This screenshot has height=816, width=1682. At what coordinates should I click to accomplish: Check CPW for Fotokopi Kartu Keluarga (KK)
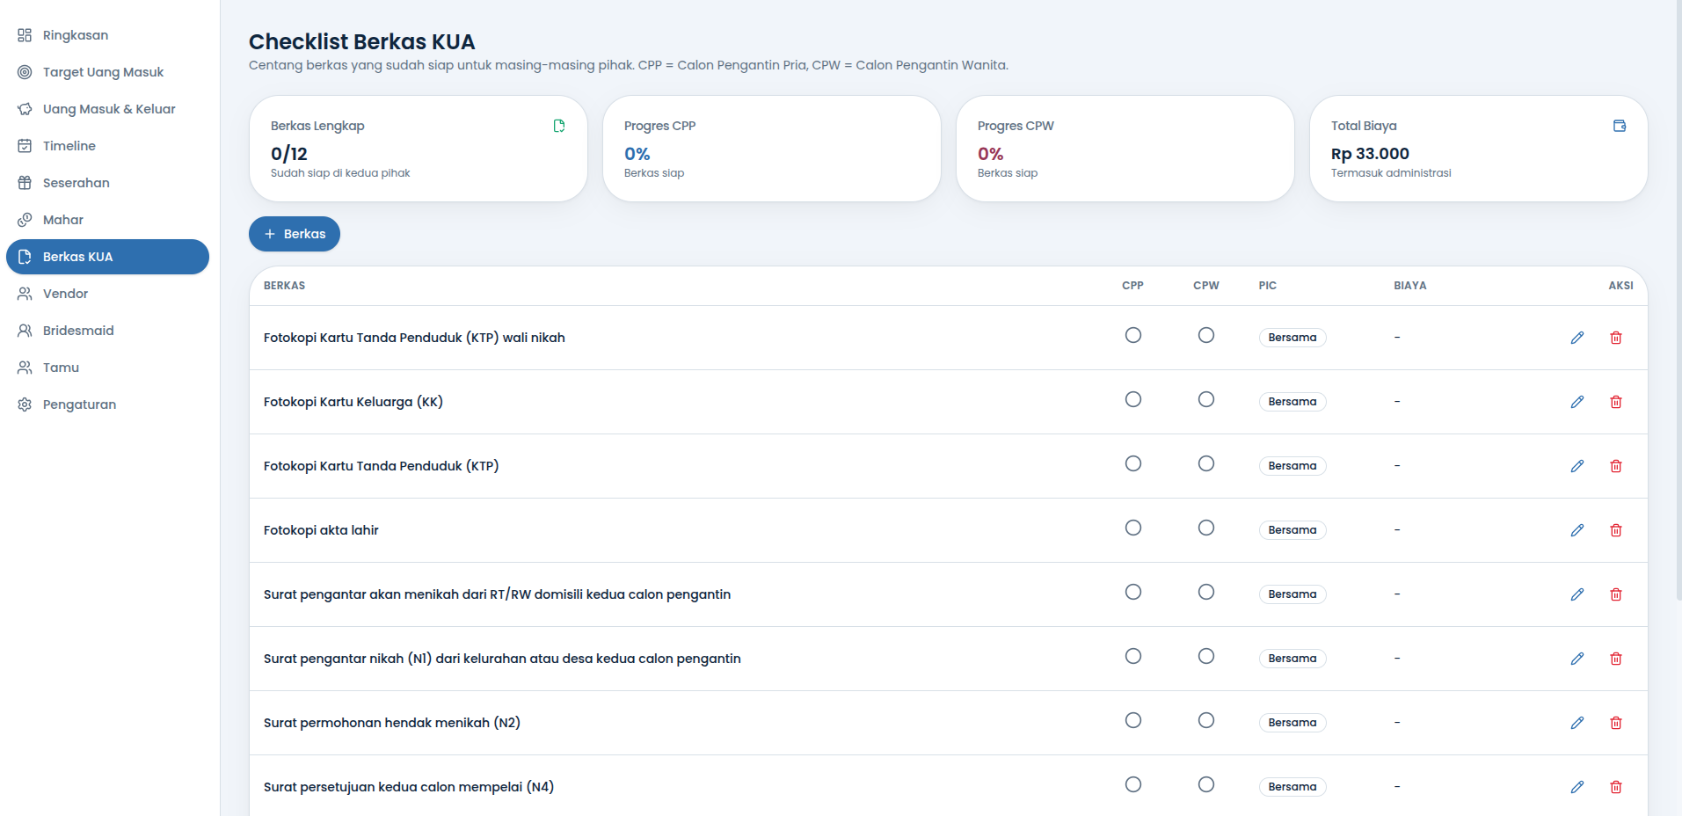(x=1206, y=399)
